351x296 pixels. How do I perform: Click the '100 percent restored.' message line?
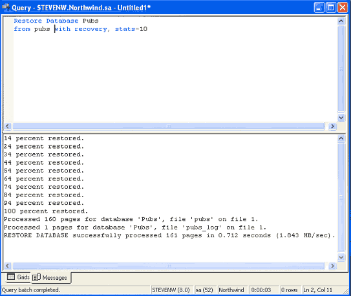click(46, 211)
